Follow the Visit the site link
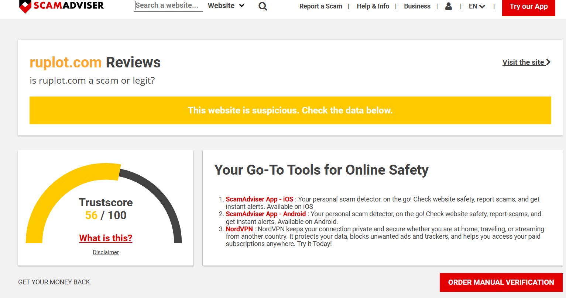 click(523, 62)
